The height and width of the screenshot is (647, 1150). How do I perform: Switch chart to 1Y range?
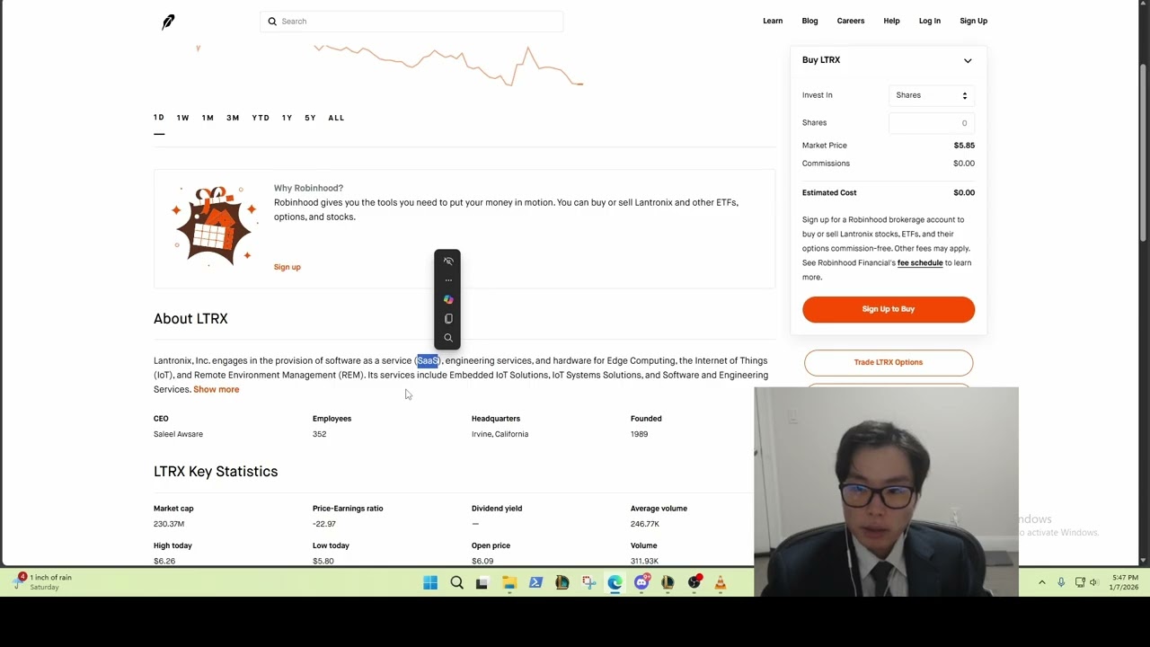[287, 118]
